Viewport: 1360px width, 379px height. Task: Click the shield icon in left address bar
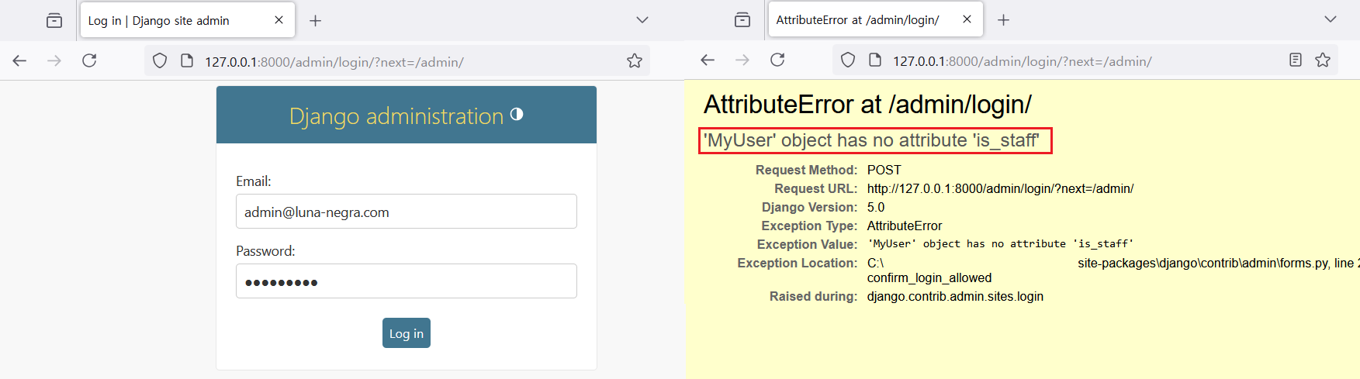pos(160,60)
